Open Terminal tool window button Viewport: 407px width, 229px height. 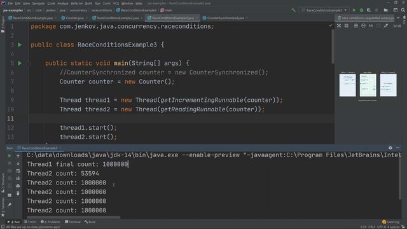pyautogui.click(x=72, y=222)
